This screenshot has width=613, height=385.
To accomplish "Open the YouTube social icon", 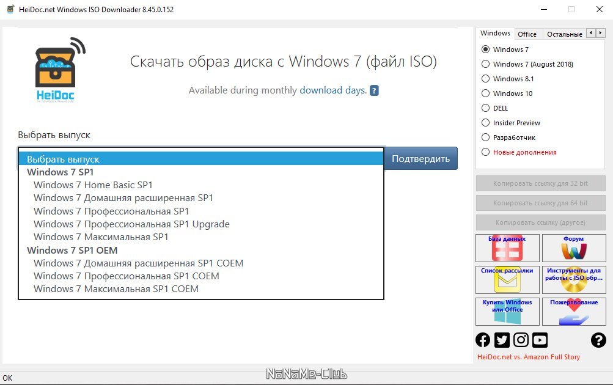I will click(x=540, y=340).
